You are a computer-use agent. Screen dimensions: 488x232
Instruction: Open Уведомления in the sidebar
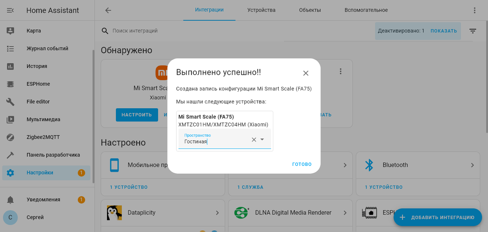point(46,200)
